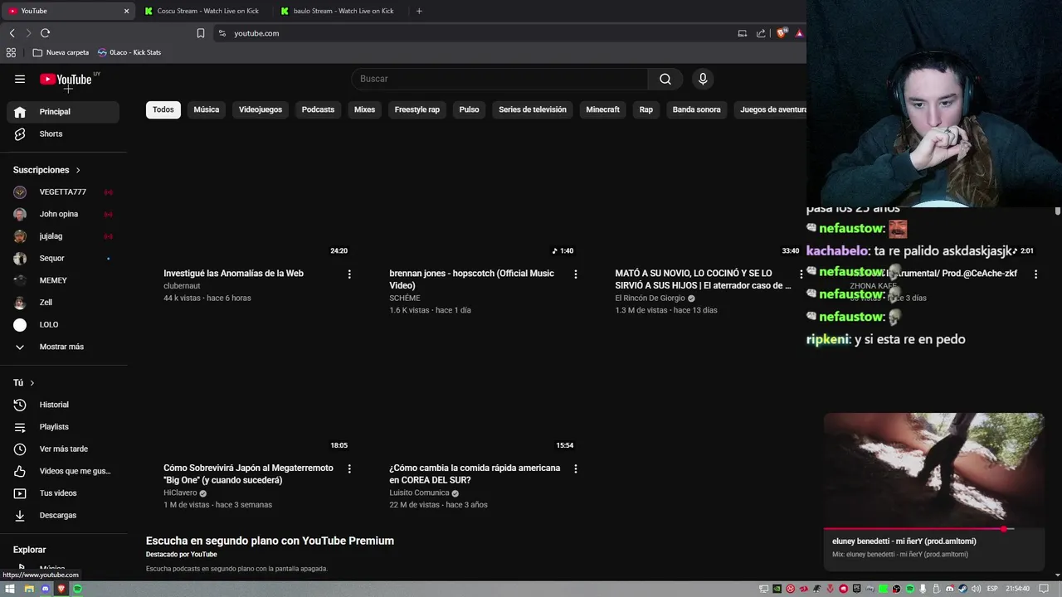The height and width of the screenshot is (597, 1062).
Task: Expand Mostrar más subscriptions
Action: tap(63, 347)
